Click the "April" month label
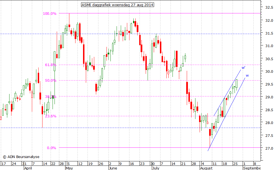 (x=28, y=168)
